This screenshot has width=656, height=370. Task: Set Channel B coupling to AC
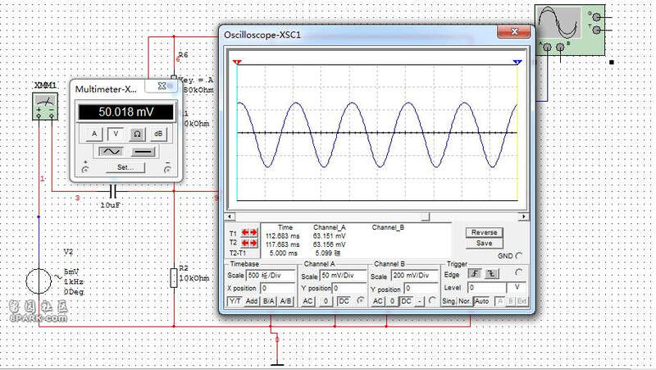point(378,302)
